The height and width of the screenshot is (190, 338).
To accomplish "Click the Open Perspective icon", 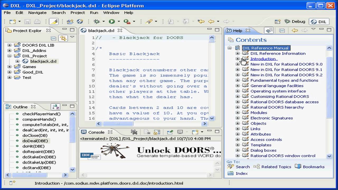I will tap(278, 22).
